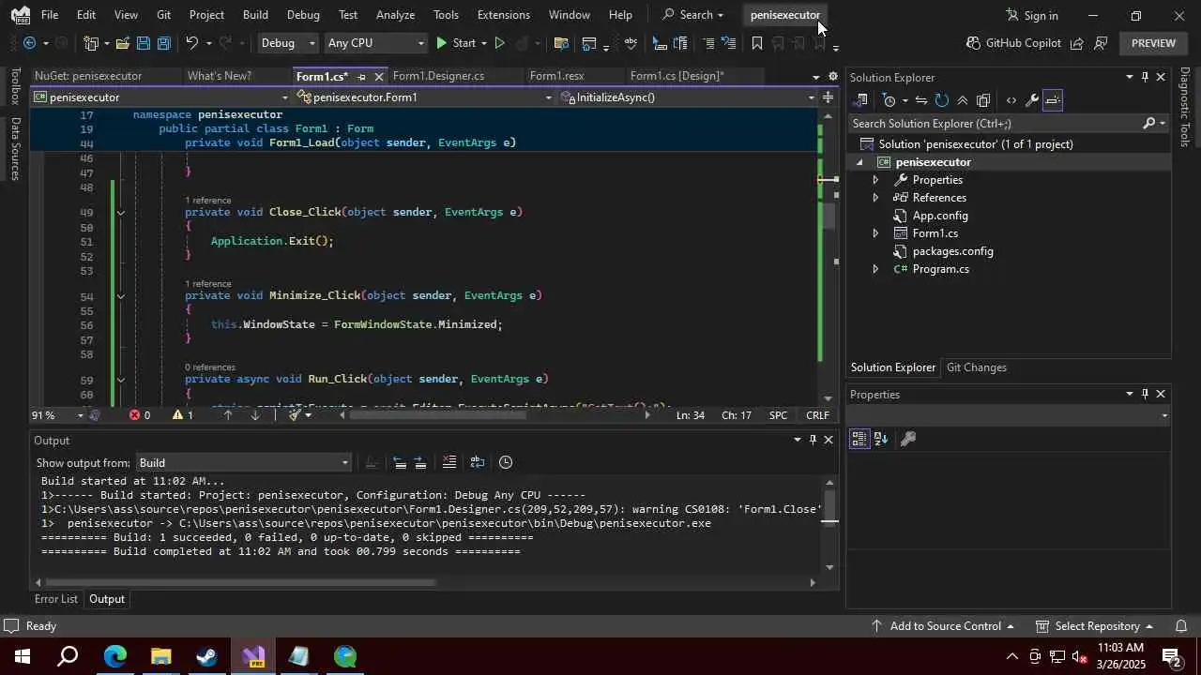Click the Bookmark toggle toolbar icon
Viewport: 1201px width, 675px height.
(757, 43)
